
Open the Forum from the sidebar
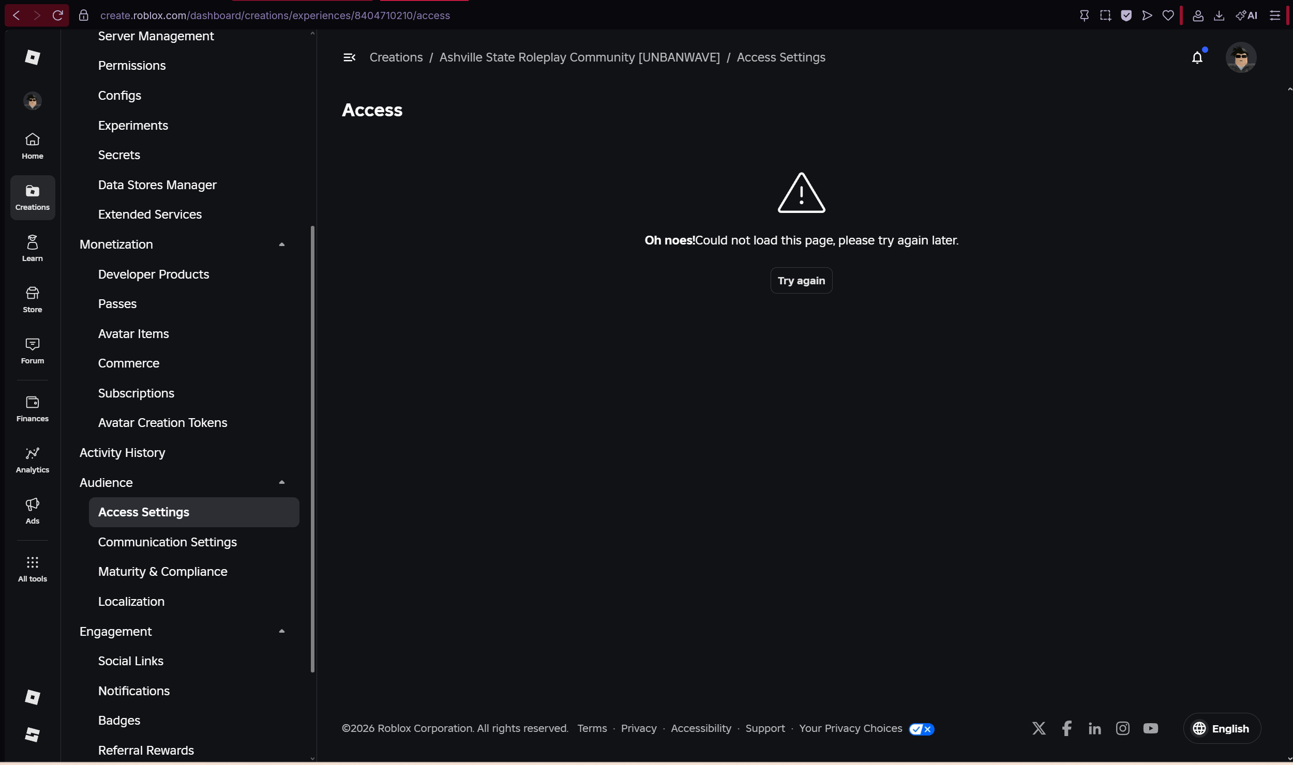tap(32, 350)
